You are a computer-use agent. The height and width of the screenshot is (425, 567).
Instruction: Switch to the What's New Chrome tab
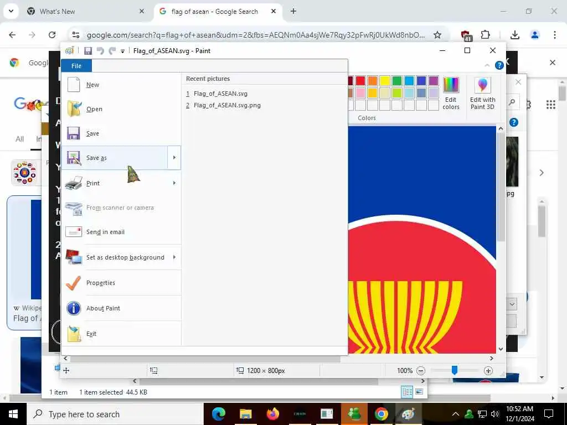click(x=86, y=12)
